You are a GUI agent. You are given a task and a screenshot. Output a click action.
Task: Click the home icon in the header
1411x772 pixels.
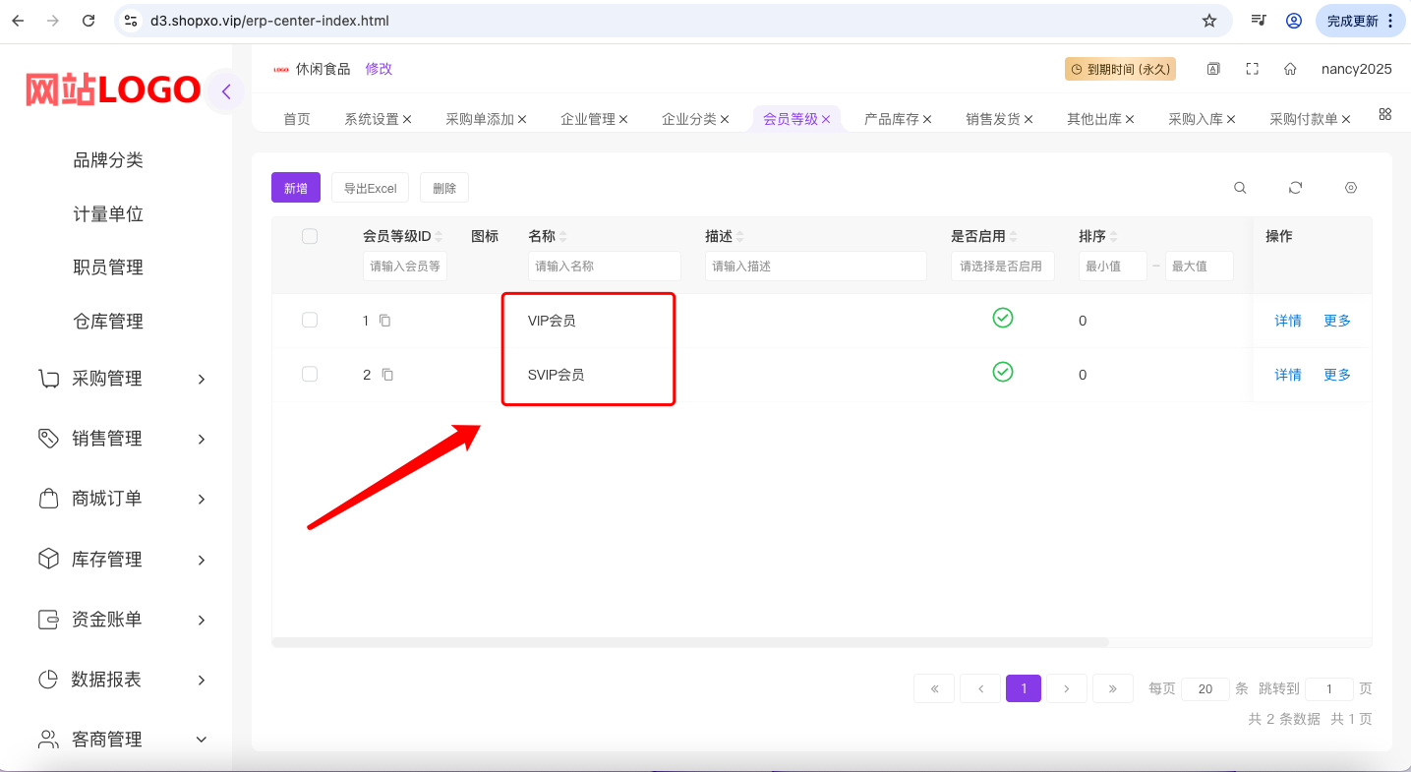click(1290, 69)
